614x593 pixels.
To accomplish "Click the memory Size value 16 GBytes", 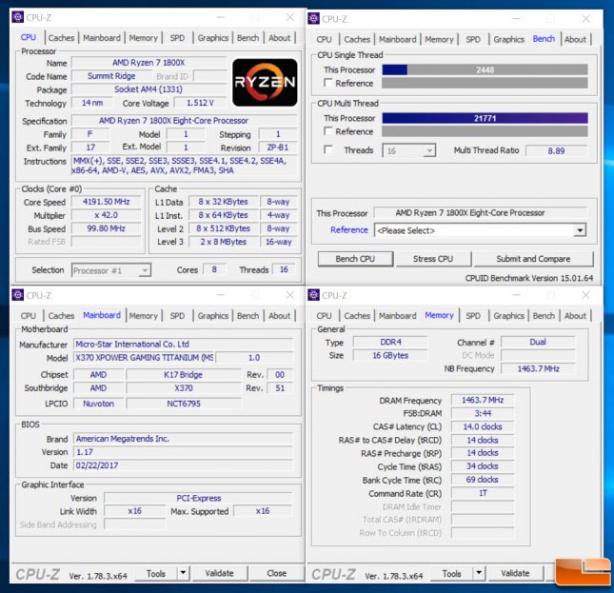I will tap(390, 355).
